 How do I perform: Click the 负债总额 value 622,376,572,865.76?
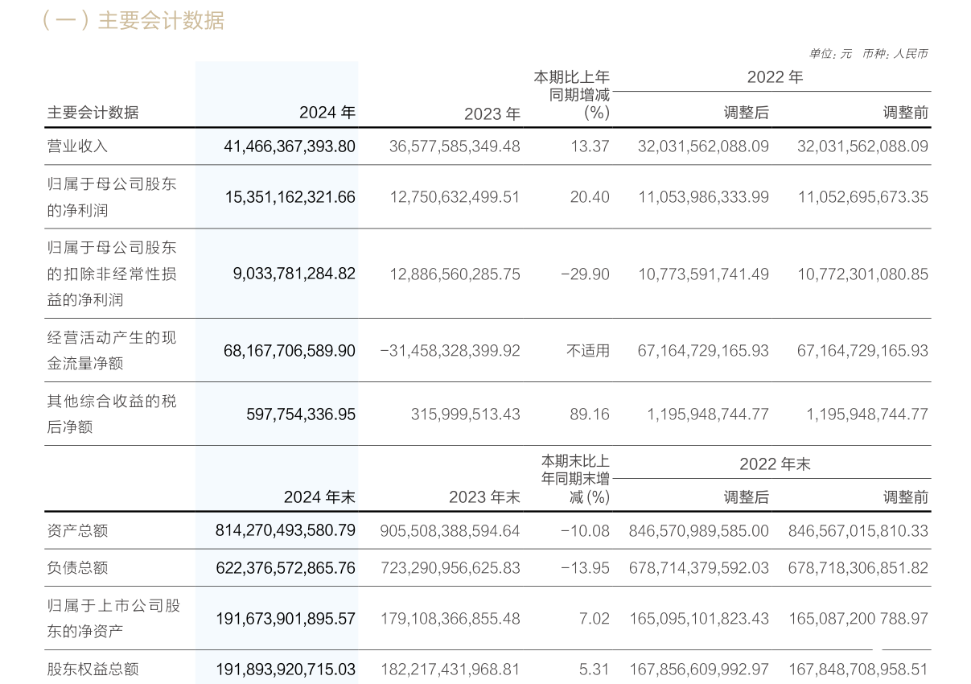[287, 567]
